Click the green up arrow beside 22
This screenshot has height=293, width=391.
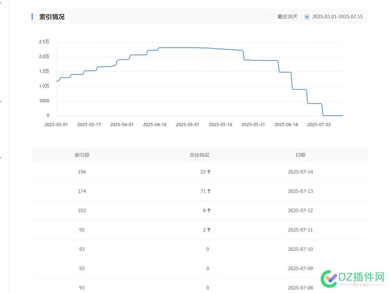coord(209,172)
